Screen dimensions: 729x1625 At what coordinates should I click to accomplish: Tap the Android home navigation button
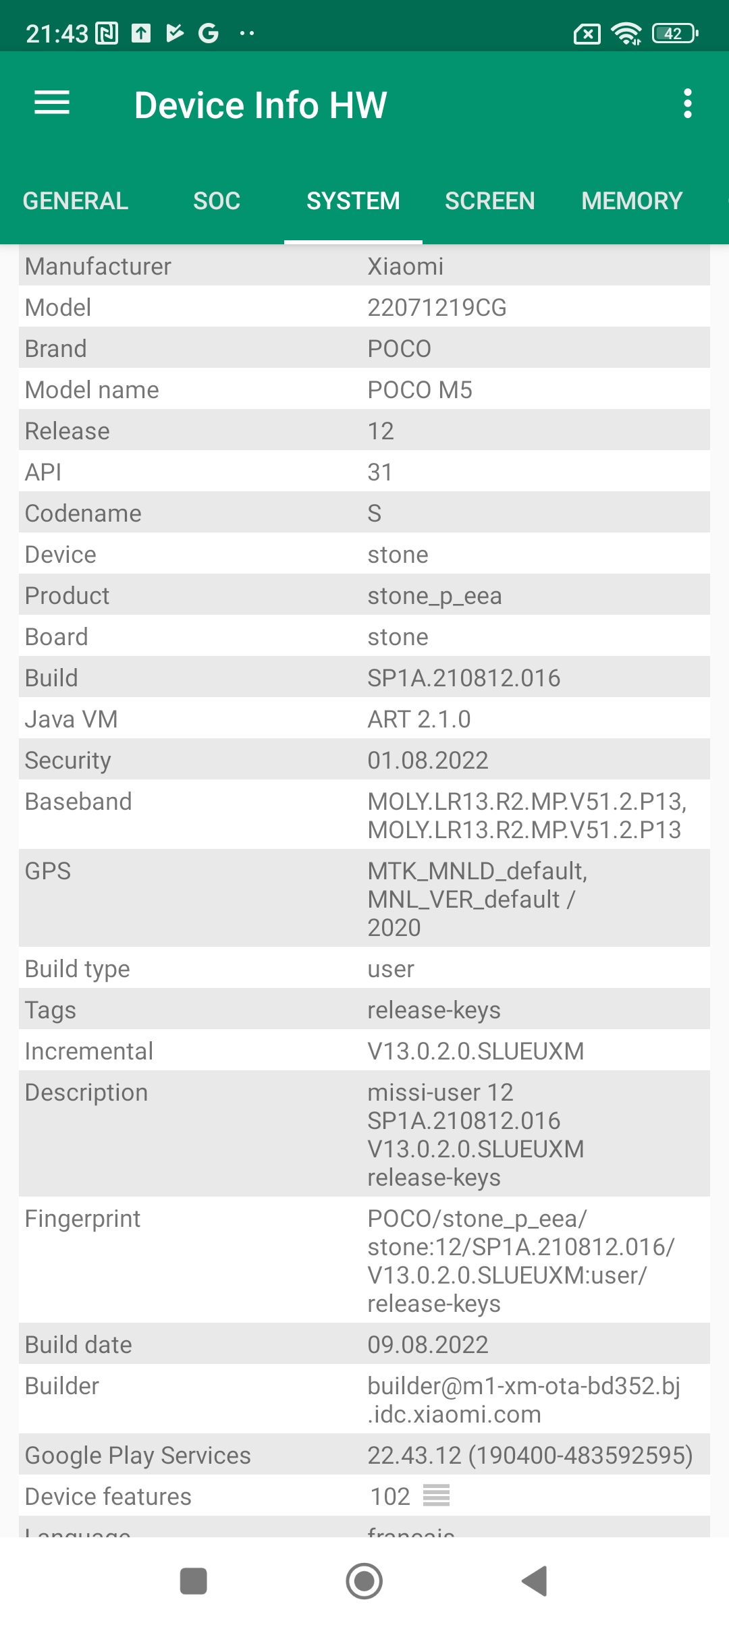click(x=364, y=1580)
